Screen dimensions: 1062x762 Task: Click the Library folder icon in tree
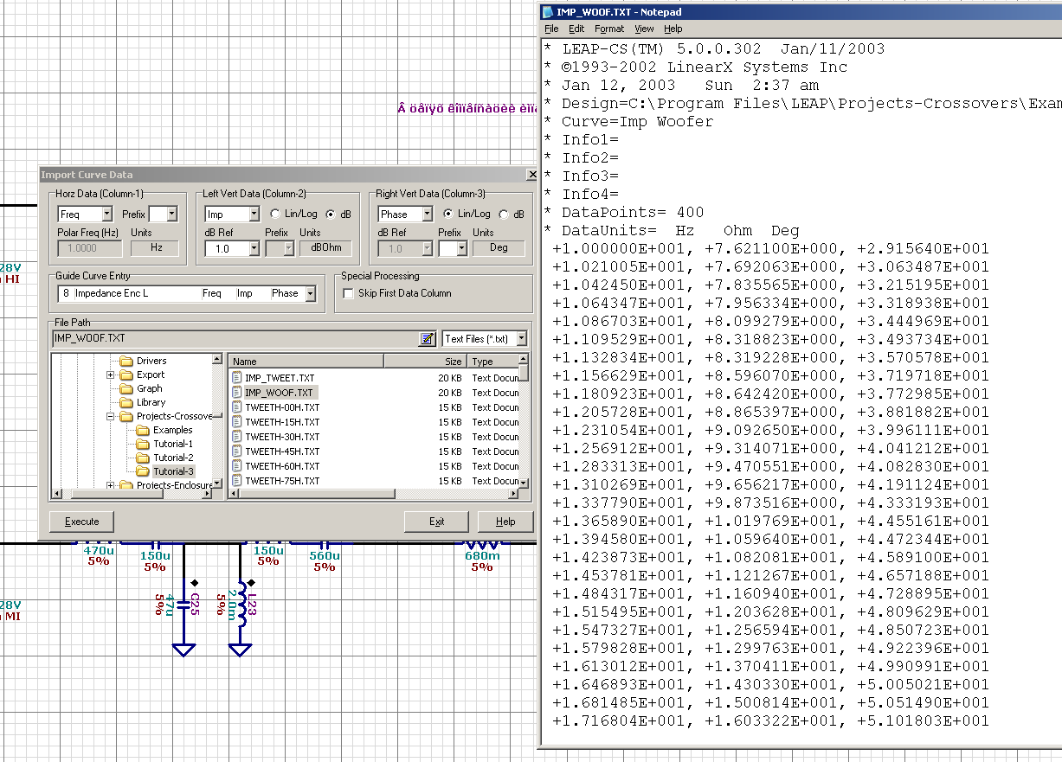126,402
